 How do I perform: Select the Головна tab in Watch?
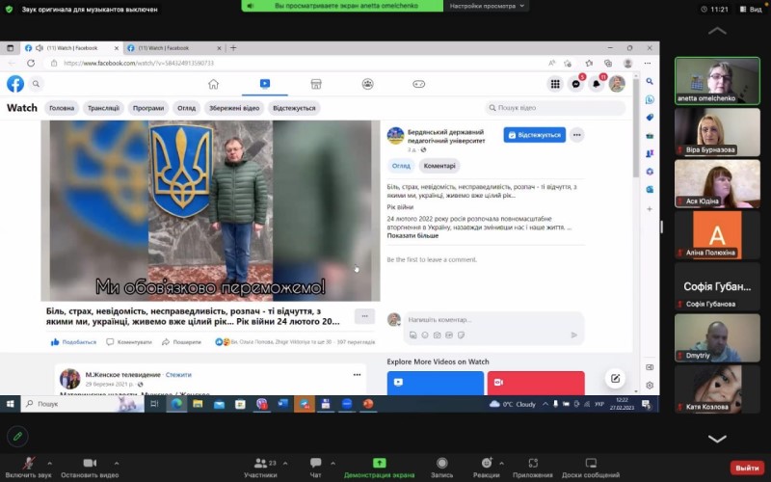coord(62,108)
